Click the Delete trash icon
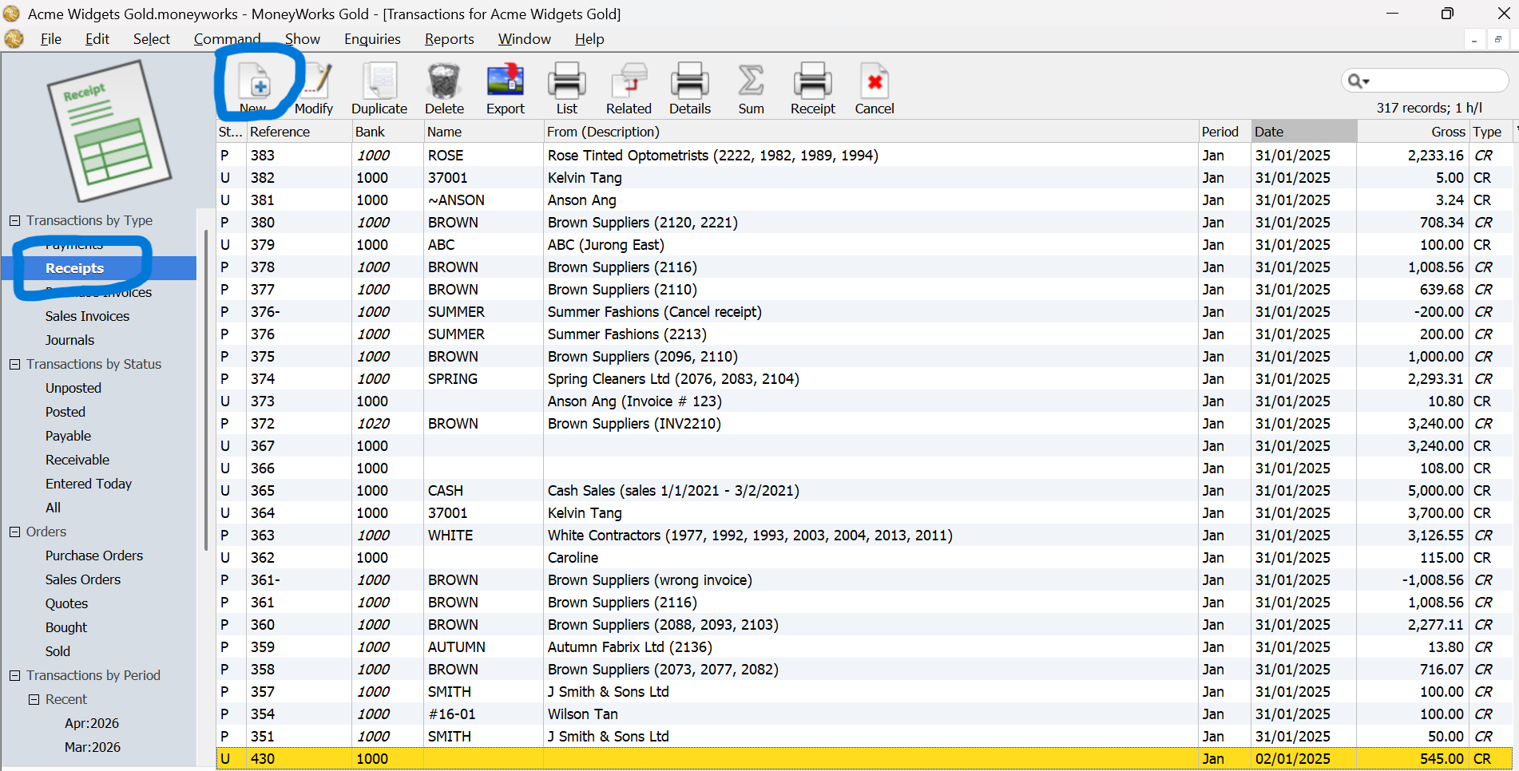 444,87
